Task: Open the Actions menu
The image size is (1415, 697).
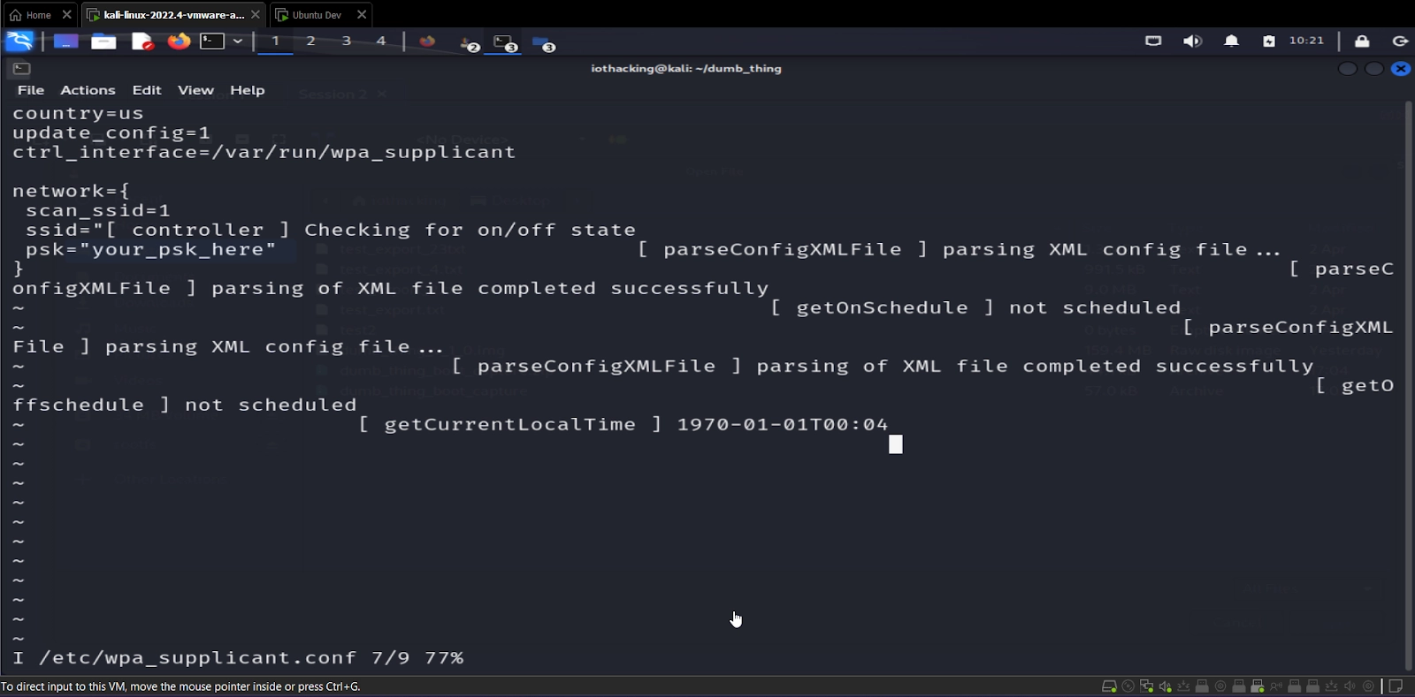Action: click(88, 90)
